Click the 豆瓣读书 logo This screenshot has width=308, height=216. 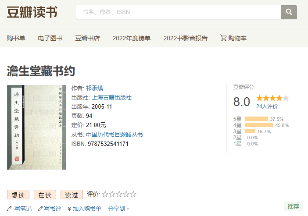(32, 12)
